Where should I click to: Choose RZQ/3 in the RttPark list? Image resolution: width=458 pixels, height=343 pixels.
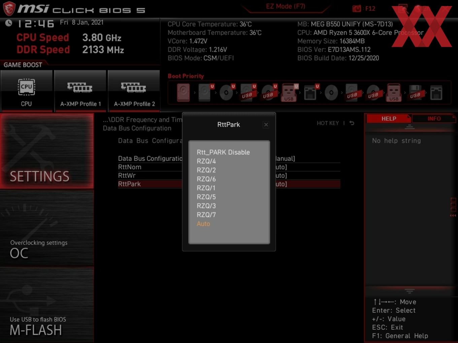coord(206,206)
